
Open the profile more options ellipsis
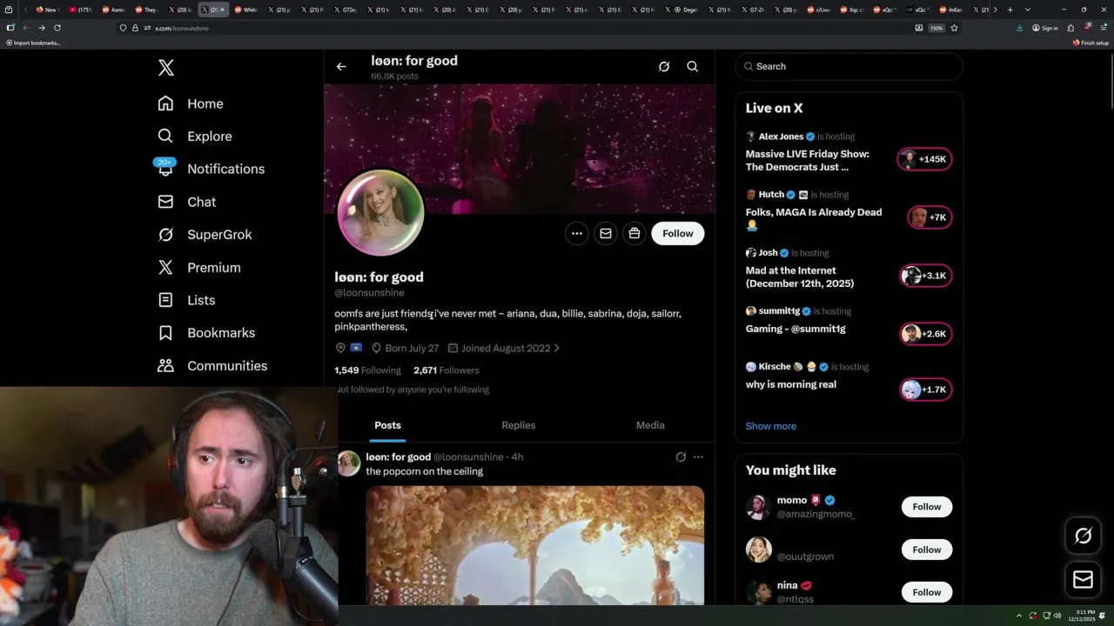[577, 233]
